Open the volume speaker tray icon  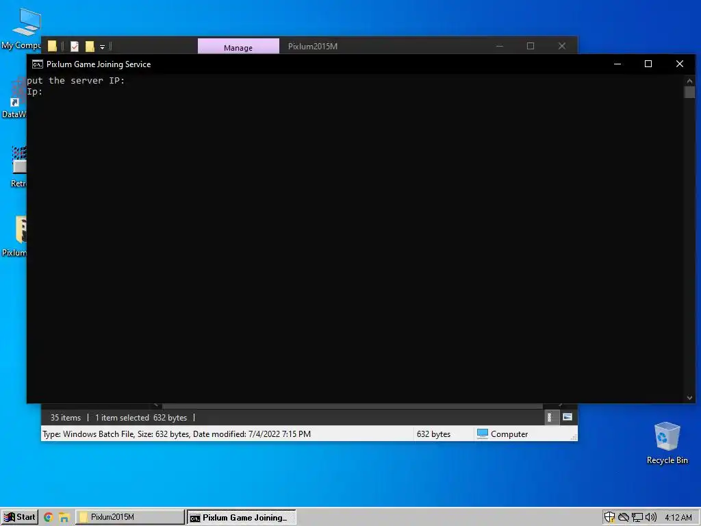pos(651,518)
